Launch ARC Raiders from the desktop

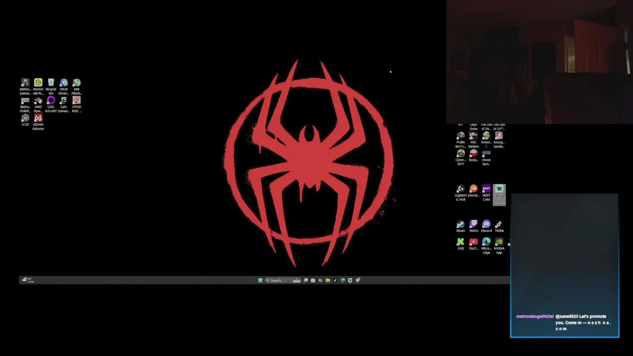click(473, 139)
